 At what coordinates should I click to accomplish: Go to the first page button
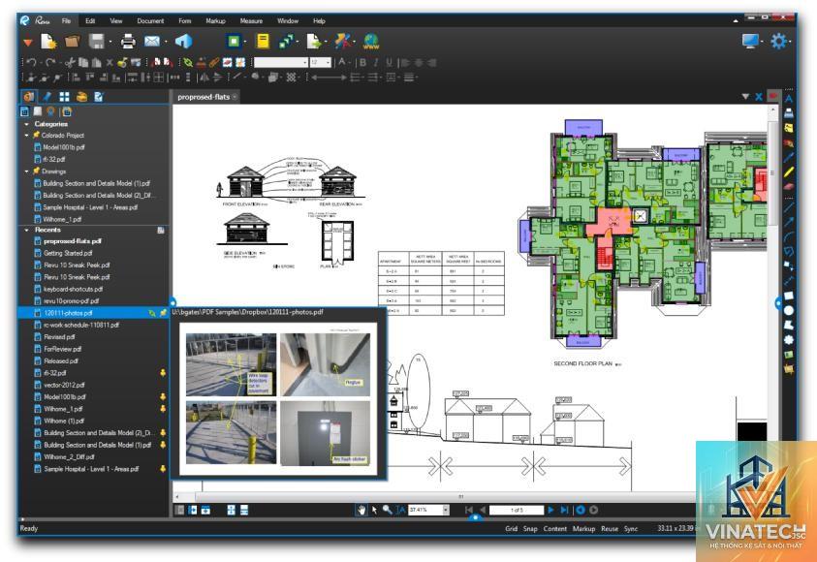tap(469, 510)
